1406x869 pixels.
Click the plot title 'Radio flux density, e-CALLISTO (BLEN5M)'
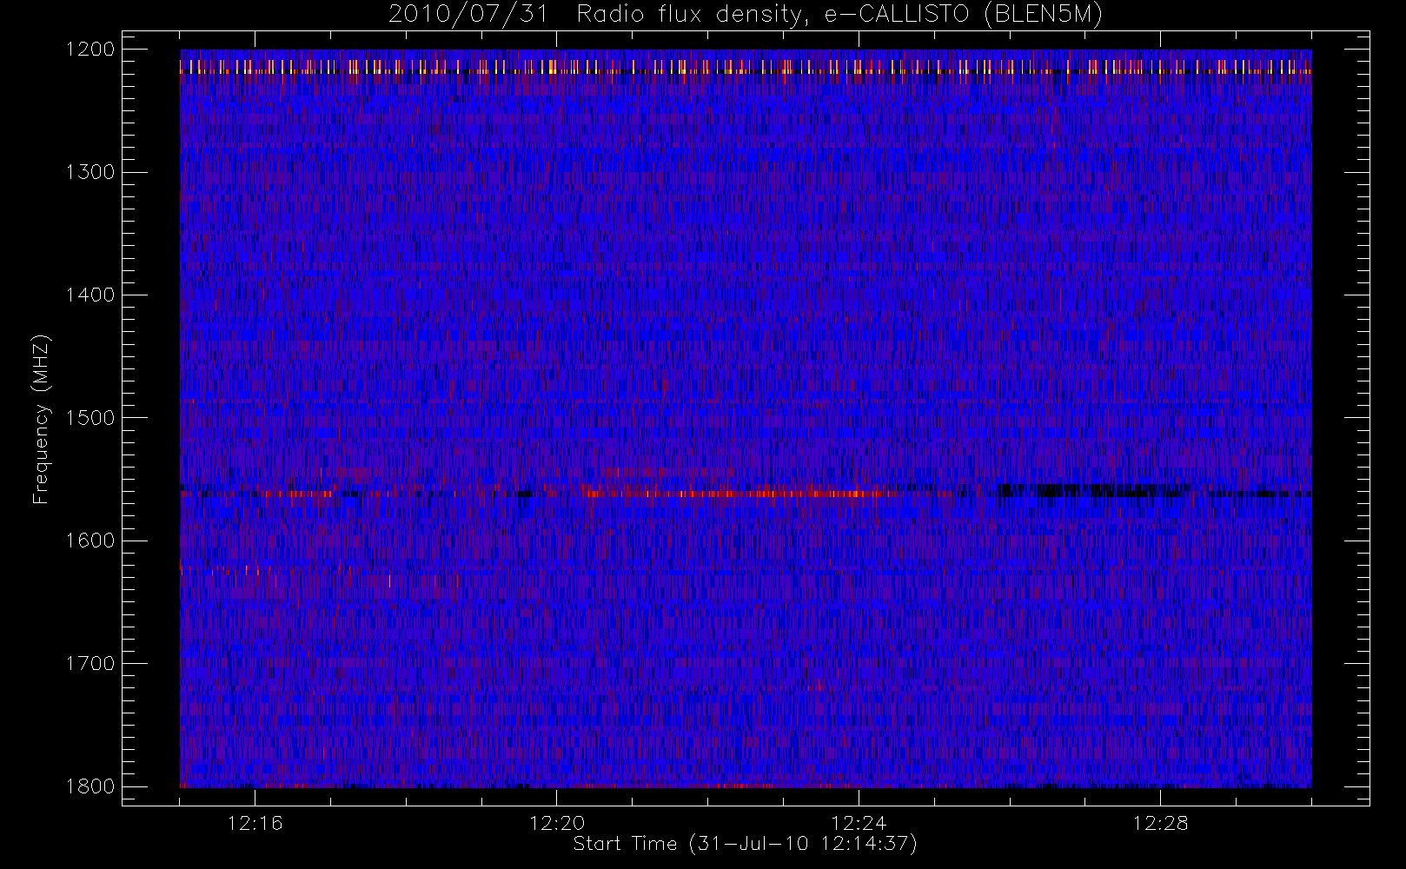click(839, 15)
